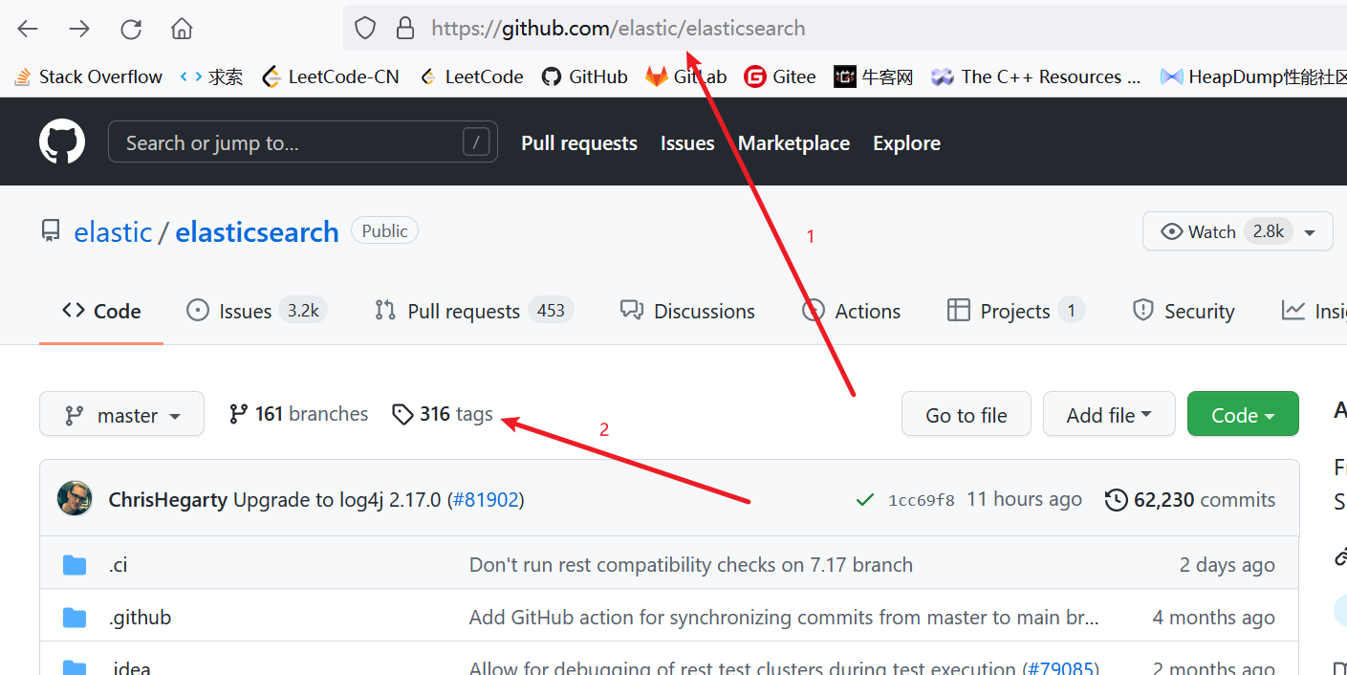The image size is (1347, 675).
Task: Open the GitHub bookmark
Action: tap(585, 76)
